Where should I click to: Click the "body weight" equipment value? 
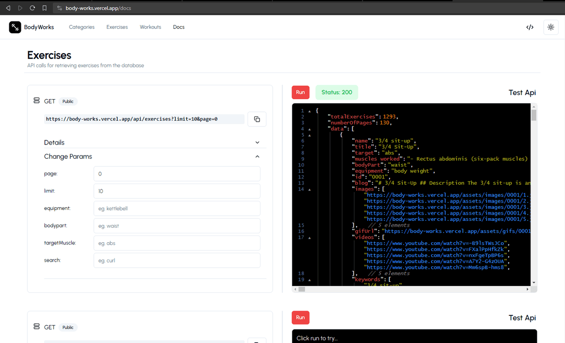click(411, 171)
